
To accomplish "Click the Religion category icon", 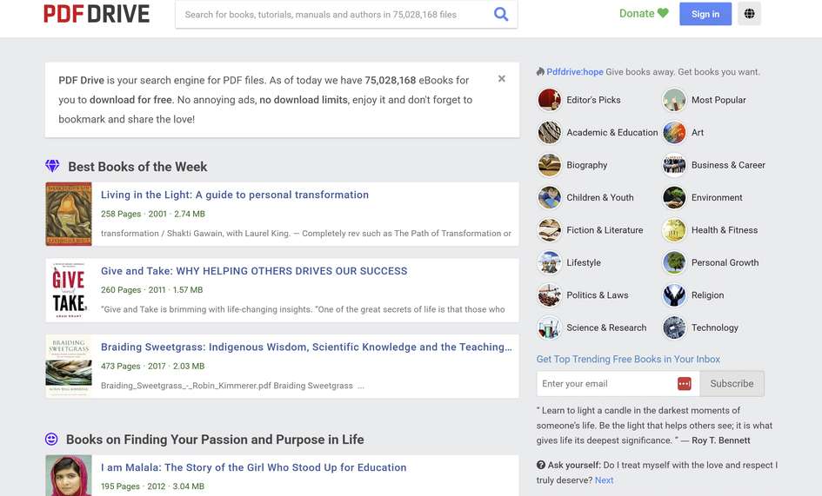I will [674, 294].
